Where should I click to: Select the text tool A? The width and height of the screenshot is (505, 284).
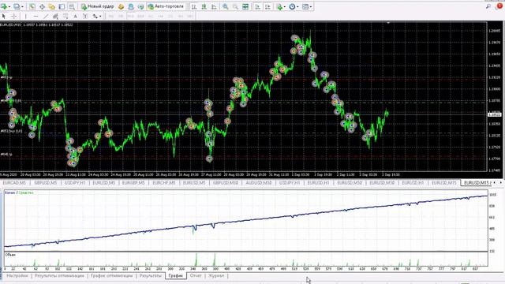click(x=76, y=16)
